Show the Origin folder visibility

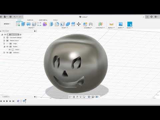(x=7, y=44)
